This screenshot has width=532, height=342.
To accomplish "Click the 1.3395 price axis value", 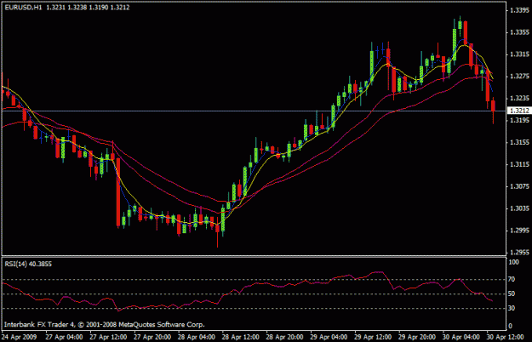I will [519, 10].
